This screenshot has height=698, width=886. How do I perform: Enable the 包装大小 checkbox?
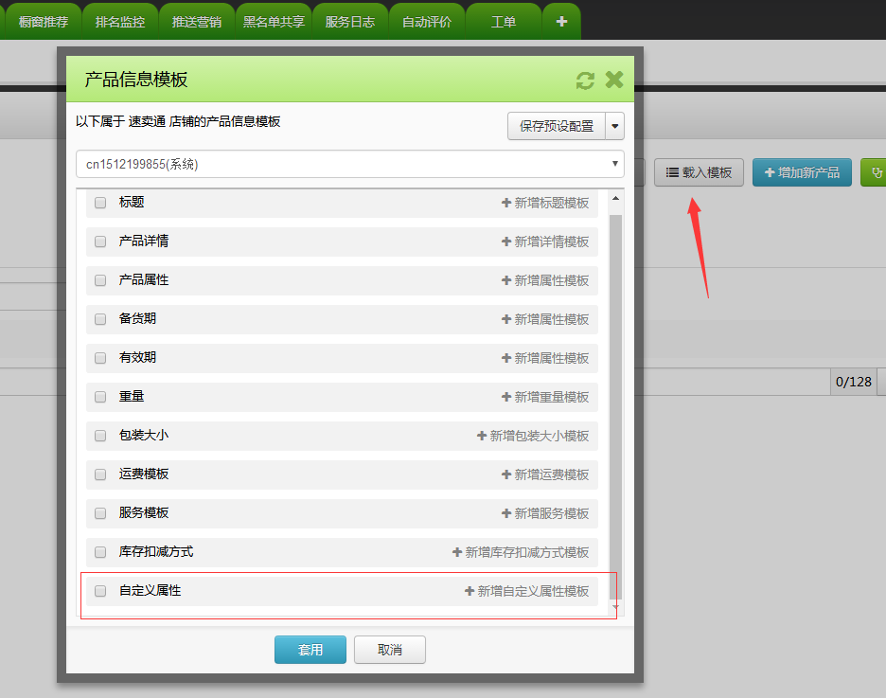pyautogui.click(x=100, y=436)
